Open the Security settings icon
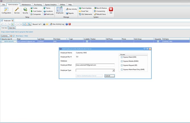Screen dimensions: 190x123 point(25,11)
